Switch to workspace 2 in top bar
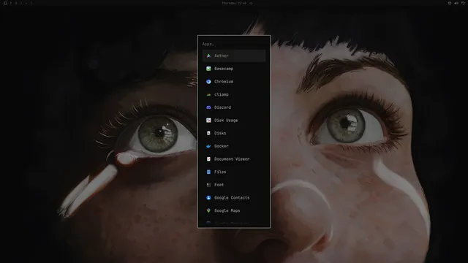Viewport: 468px width, 263px height. click(16, 3)
